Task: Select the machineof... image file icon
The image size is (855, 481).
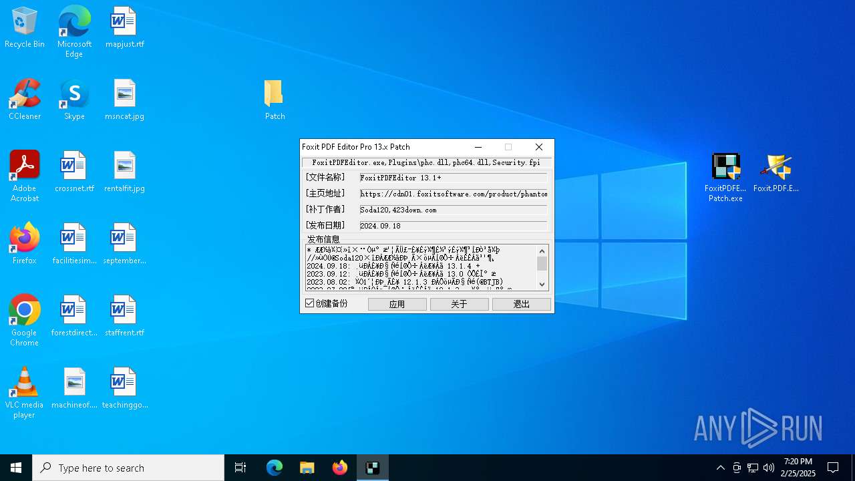Action: pyautogui.click(x=74, y=389)
